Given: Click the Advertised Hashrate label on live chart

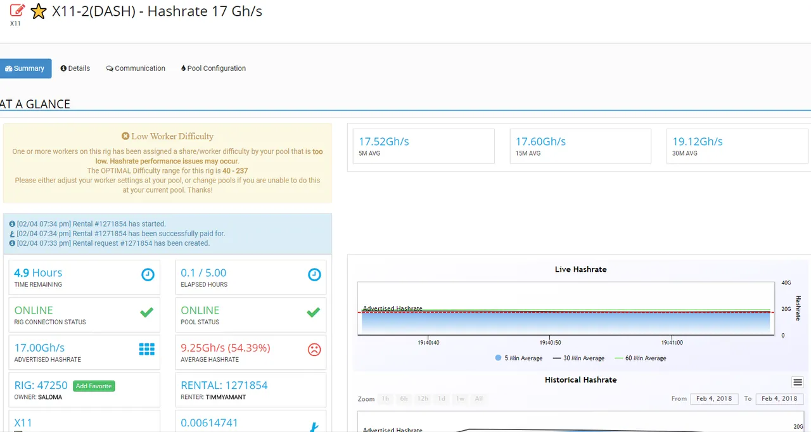Looking at the screenshot, I should [392, 308].
